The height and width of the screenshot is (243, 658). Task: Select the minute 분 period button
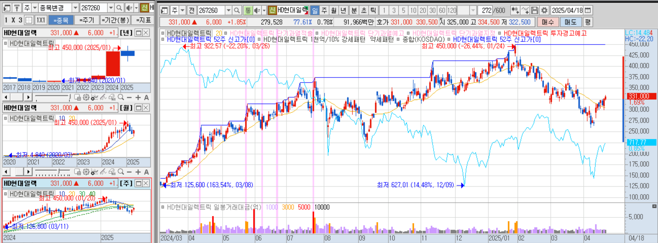(x=354, y=10)
